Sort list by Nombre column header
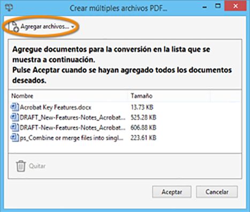250x212 pixels. tap(22, 96)
